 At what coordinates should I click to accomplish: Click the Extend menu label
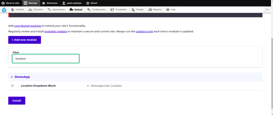point(78,10)
